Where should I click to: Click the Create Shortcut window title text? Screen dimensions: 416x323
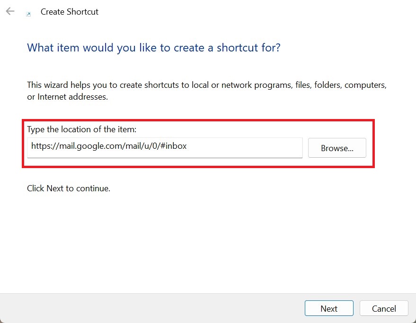click(70, 12)
